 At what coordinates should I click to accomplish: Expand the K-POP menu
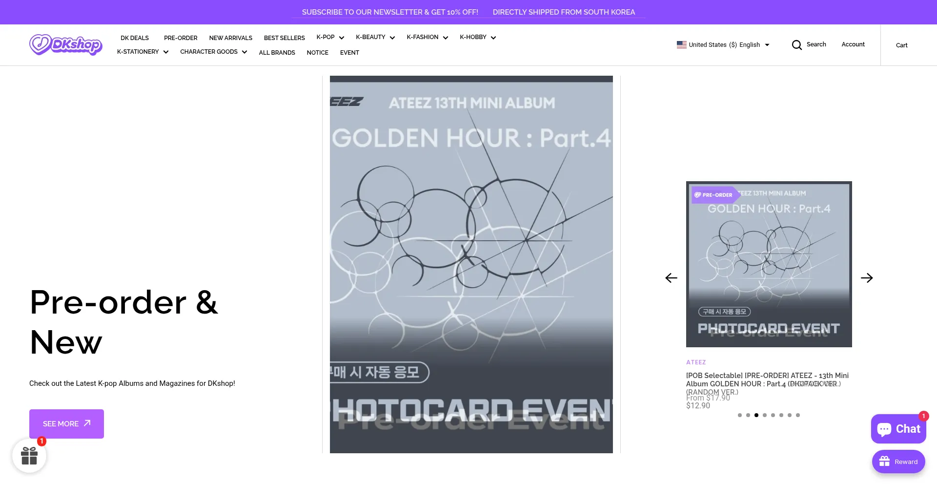pos(330,37)
